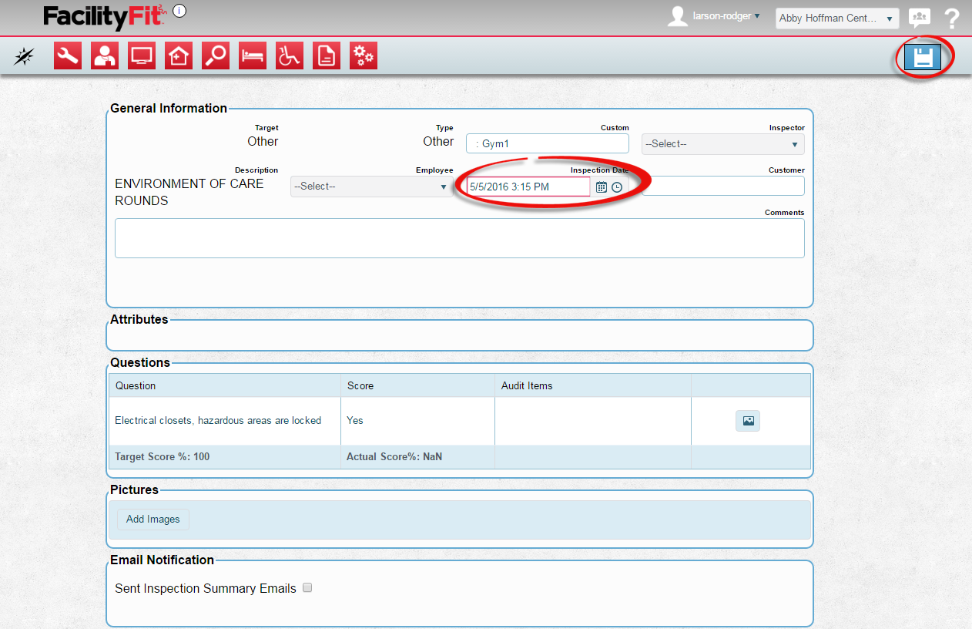The height and width of the screenshot is (629, 972).
Task: Expand the Inspector dropdown
Action: tap(722, 144)
